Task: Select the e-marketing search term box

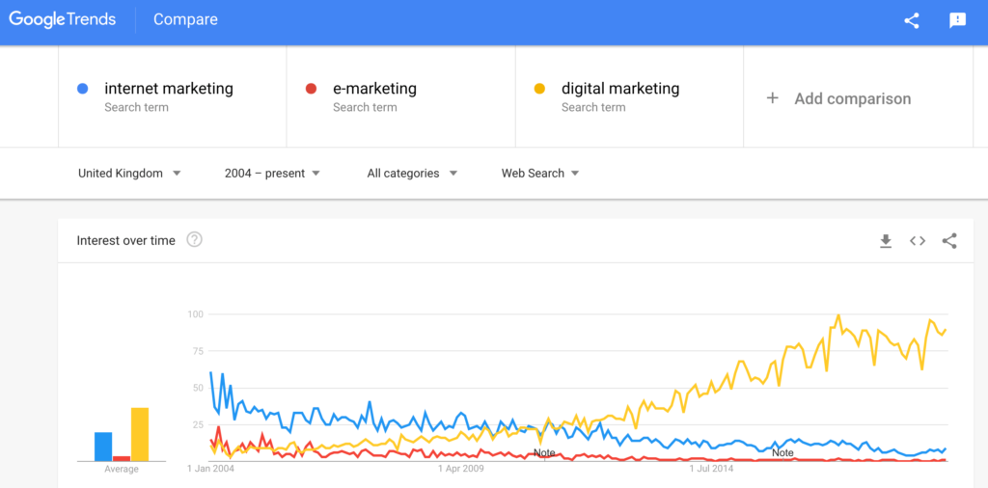Action: click(x=400, y=96)
